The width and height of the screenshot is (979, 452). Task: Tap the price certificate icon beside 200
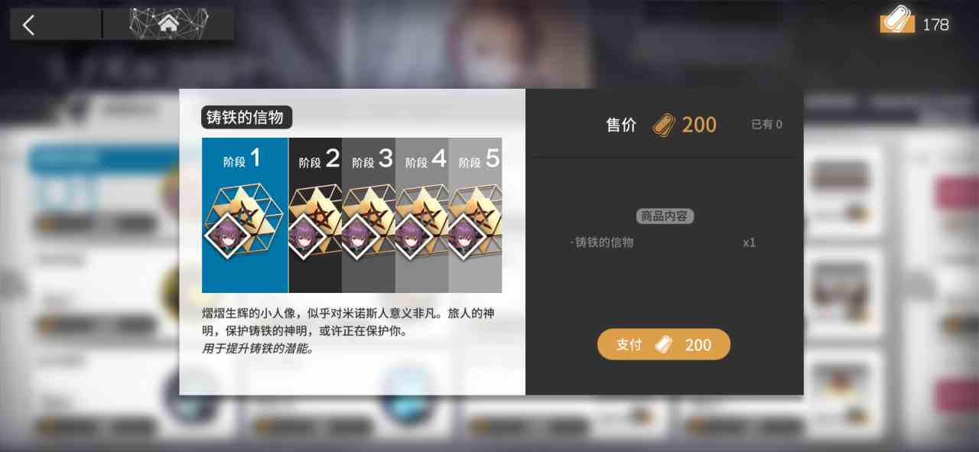[x=664, y=125]
